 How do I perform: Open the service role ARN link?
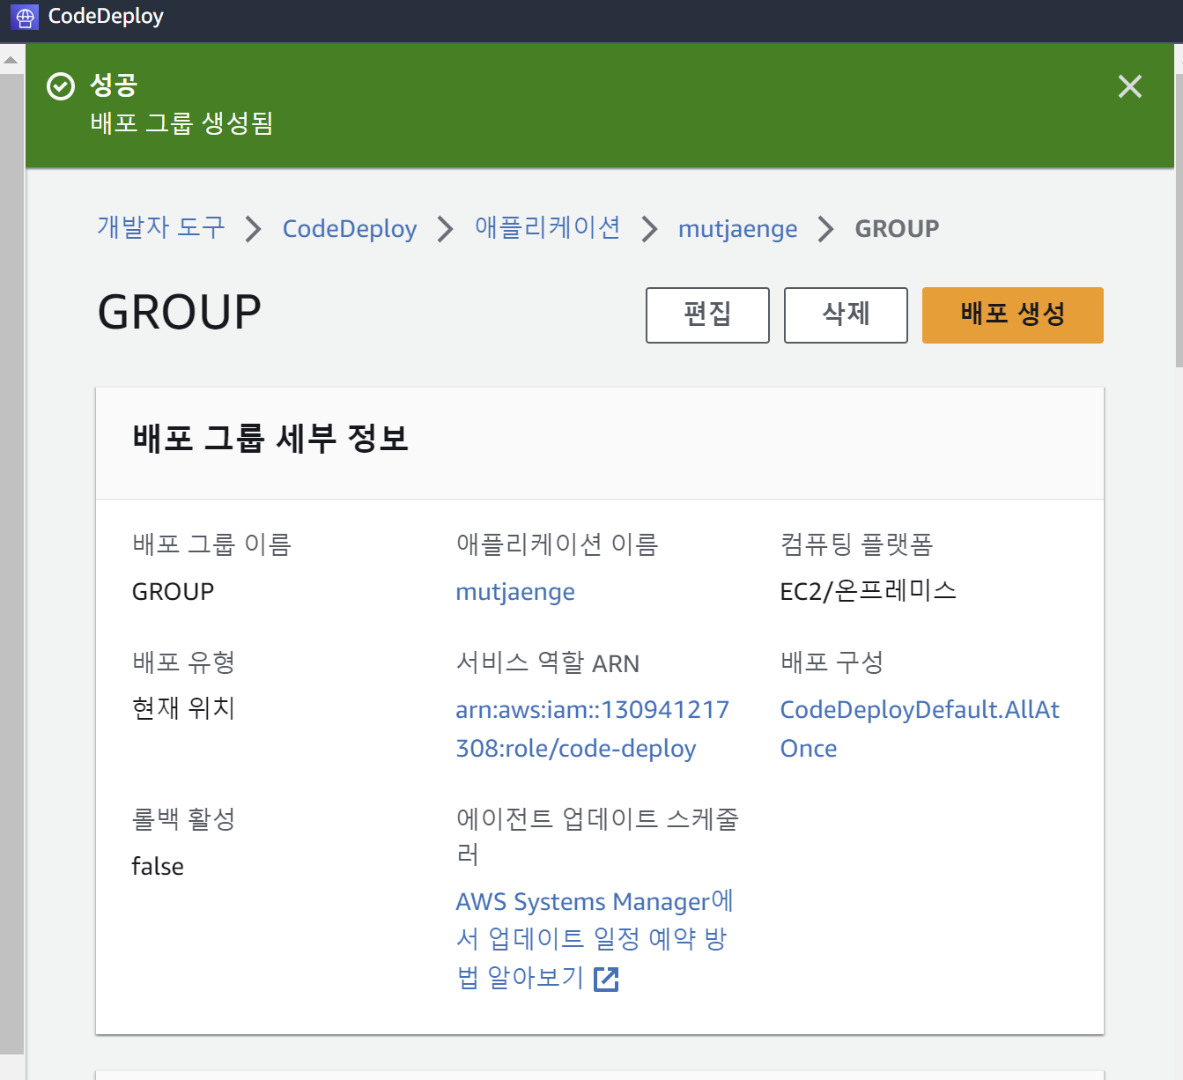(592, 729)
